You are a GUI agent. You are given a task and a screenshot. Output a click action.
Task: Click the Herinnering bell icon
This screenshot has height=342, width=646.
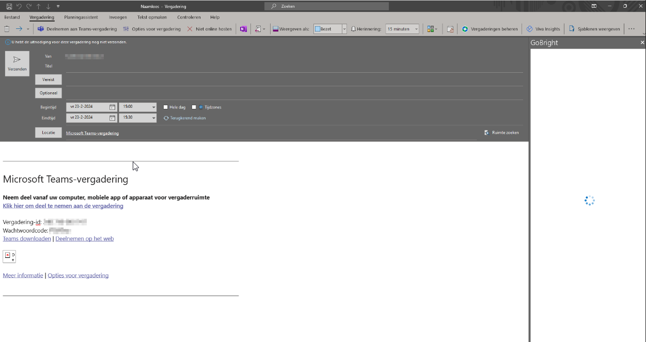pyautogui.click(x=354, y=29)
